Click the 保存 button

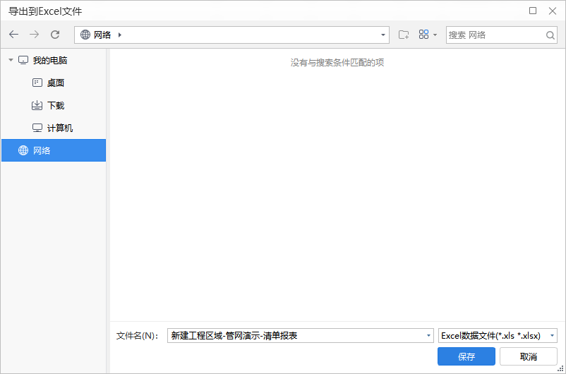(466, 356)
